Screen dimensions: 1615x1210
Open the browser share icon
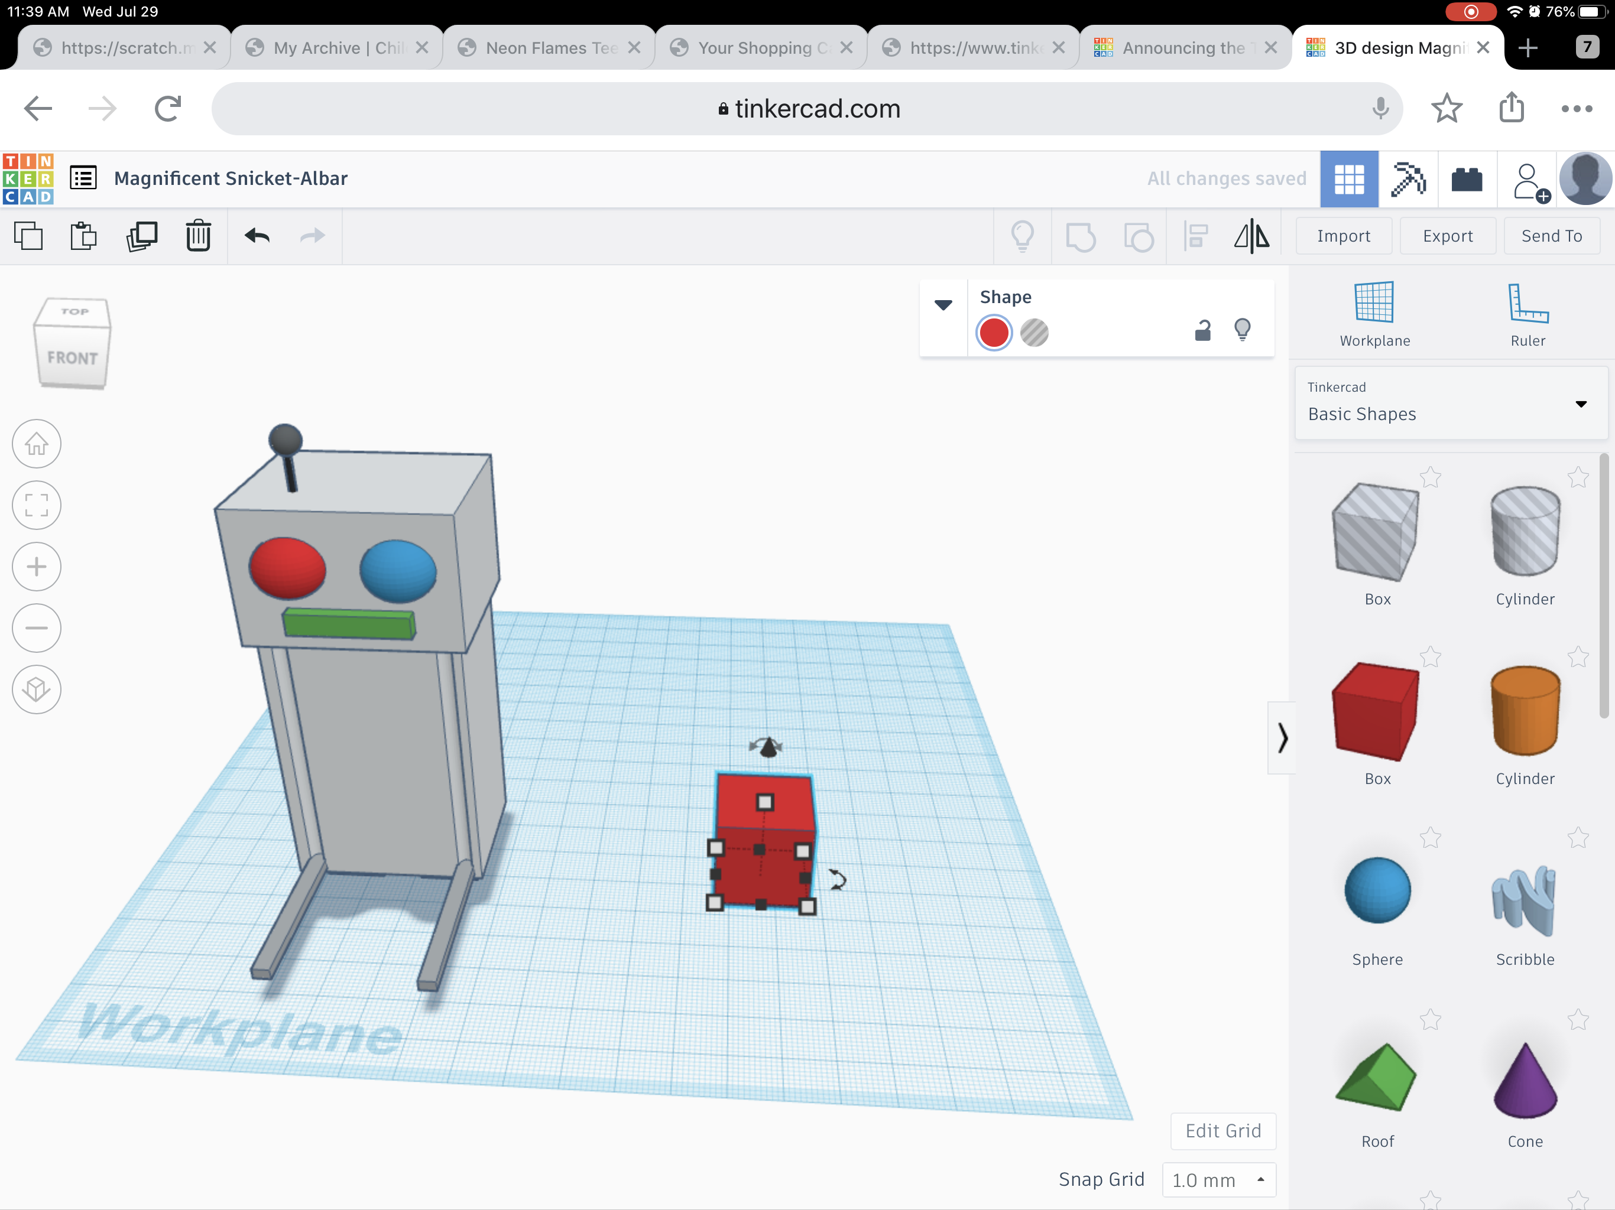coord(1512,108)
